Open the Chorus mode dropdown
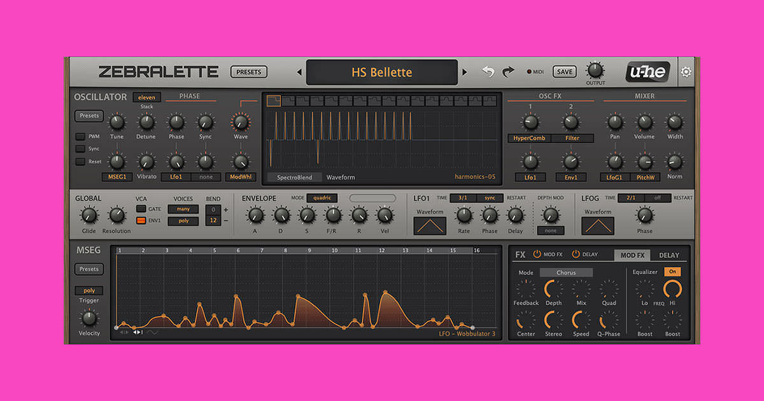764x401 pixels. (565, 272)
